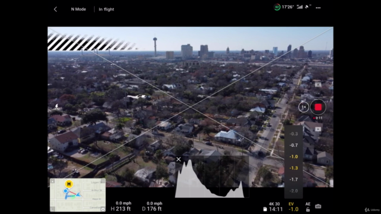Open the EV -1.0 exposure setting
The image size is (381, 214).
click(293, 207)
